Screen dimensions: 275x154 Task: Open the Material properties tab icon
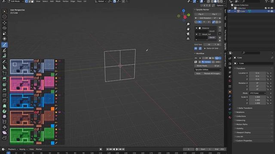[x=230, y=117]
